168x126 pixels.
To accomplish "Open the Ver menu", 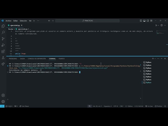I will pyautogui.click(x=30, y=21).
